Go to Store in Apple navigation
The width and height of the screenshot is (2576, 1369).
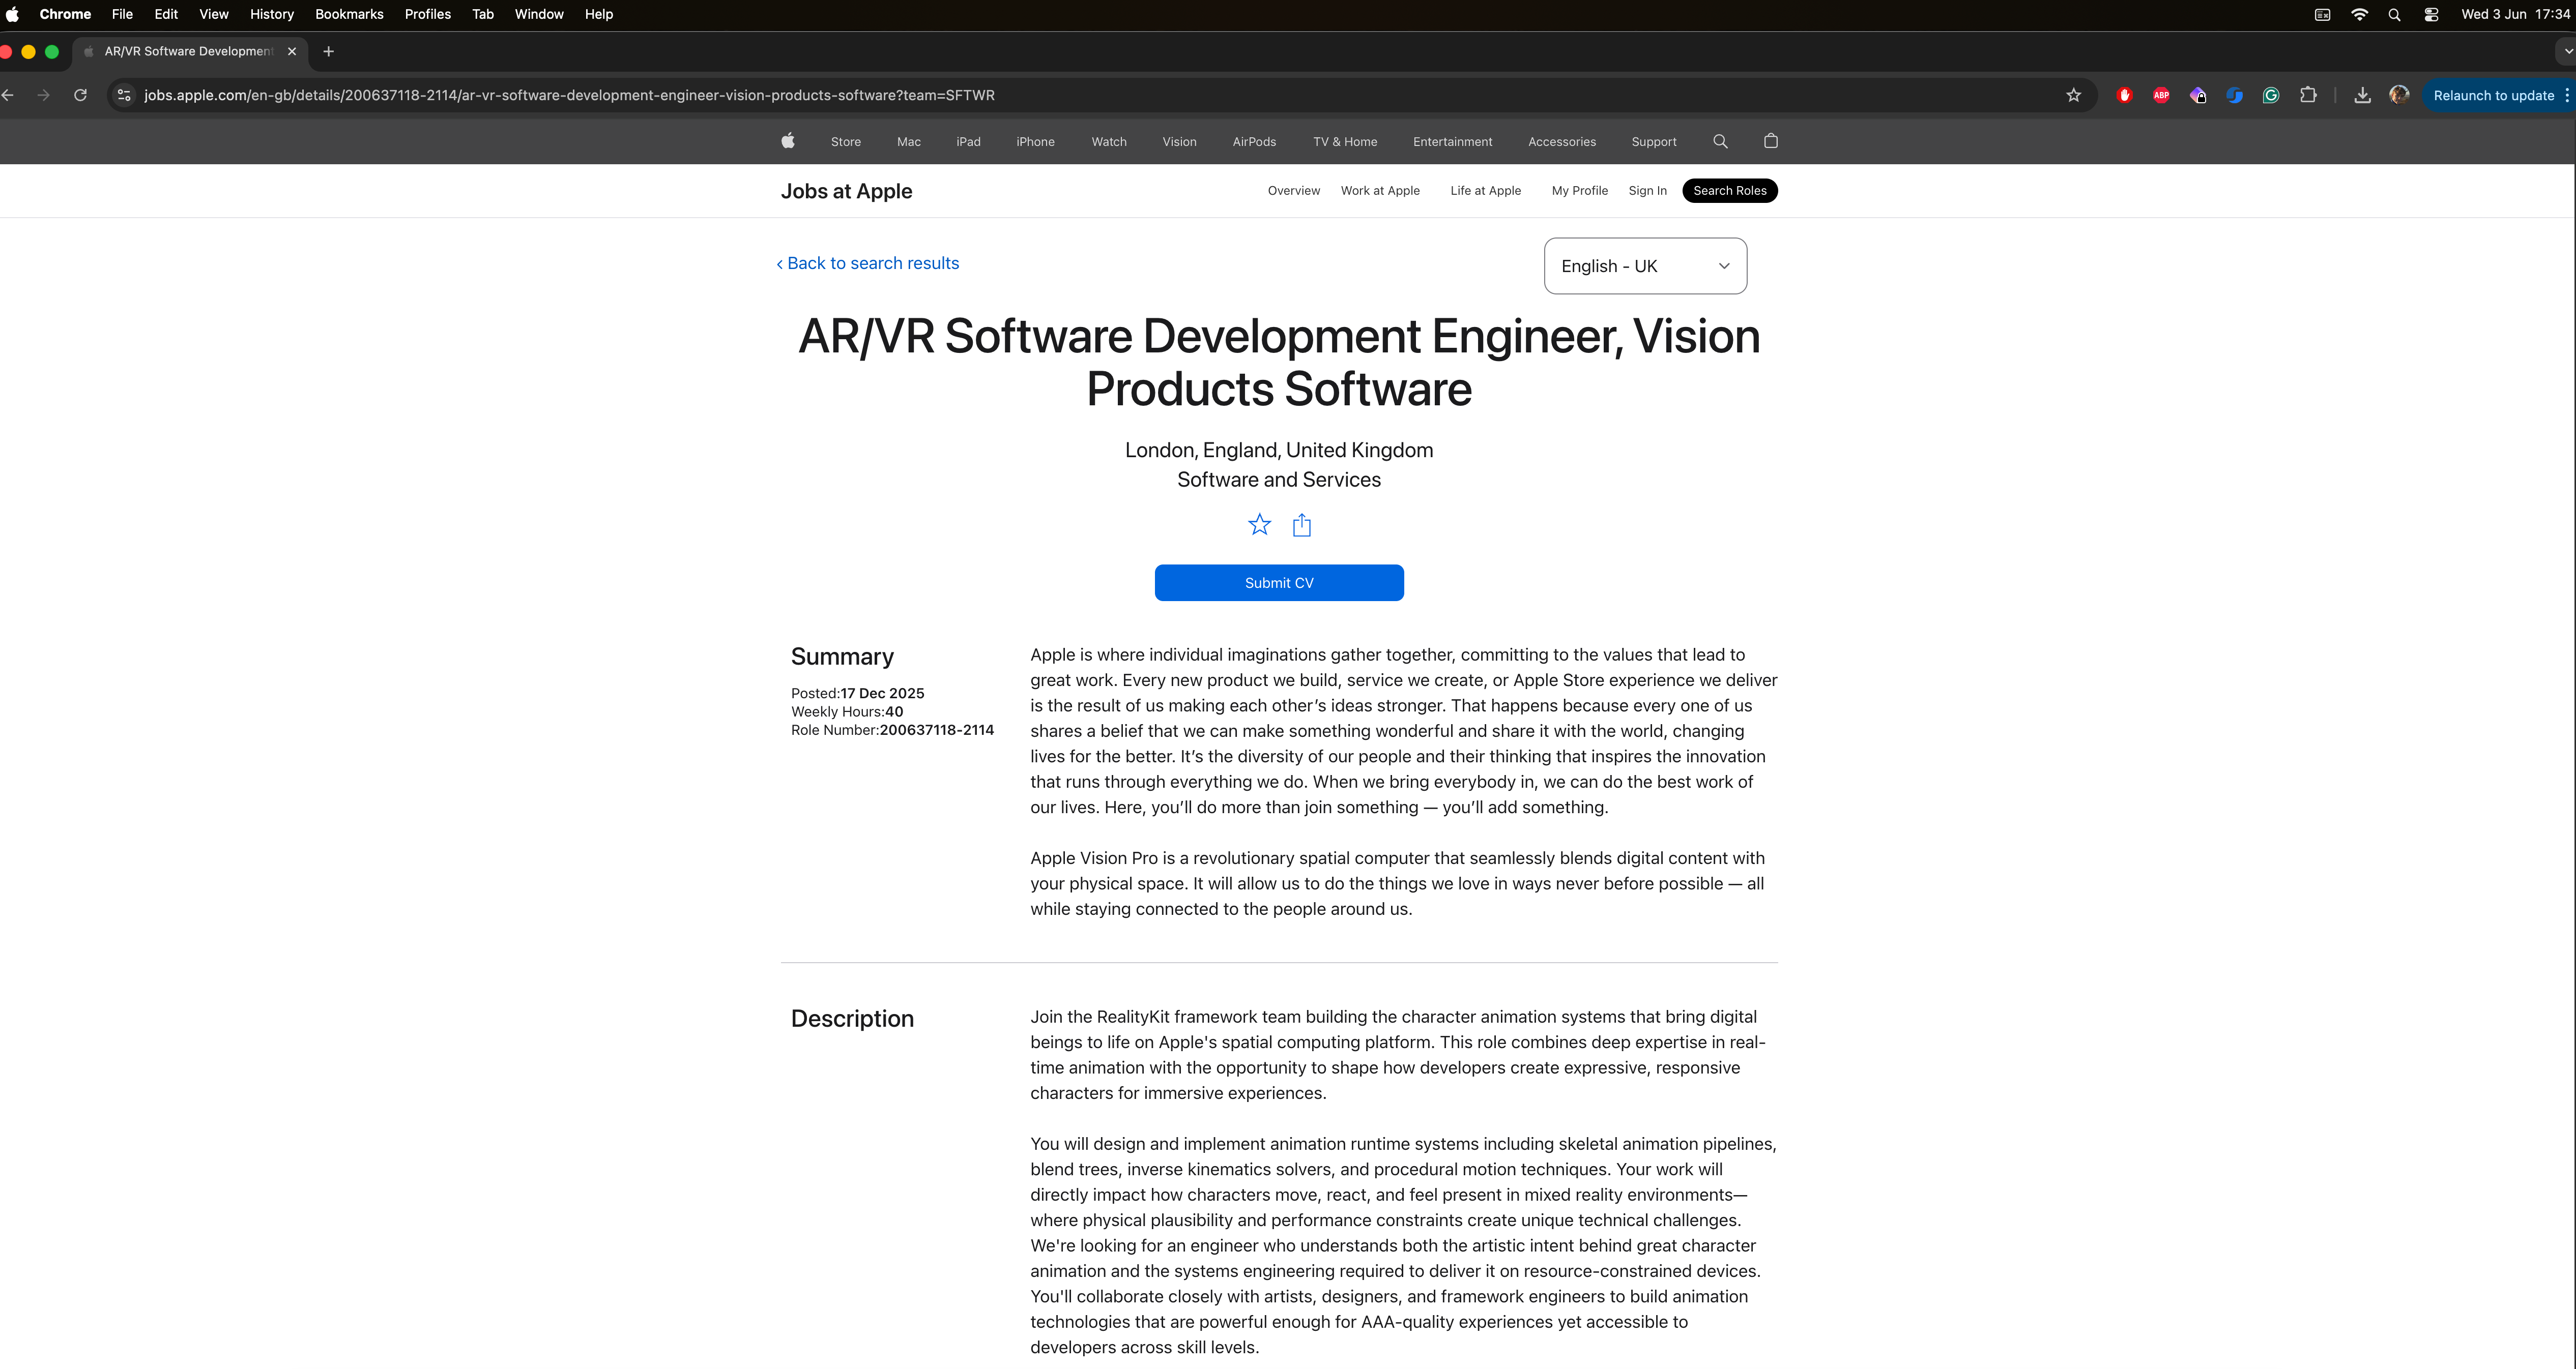click(845, 142)
